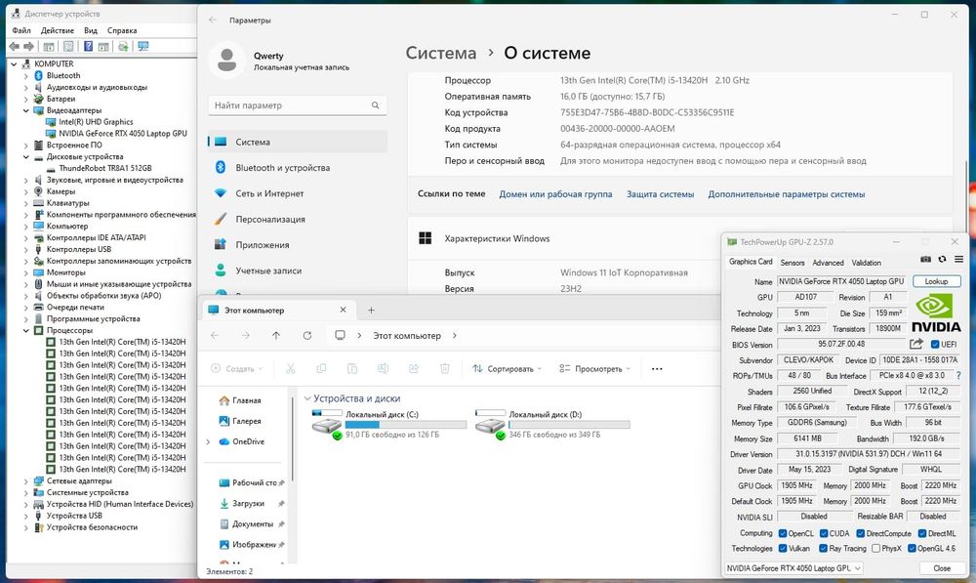Toggle the OpenGL 4.6 checkbox in GPU-Z
Image resolution: width=976 pixels, height=583 pixels.
(x=912, y=548)
